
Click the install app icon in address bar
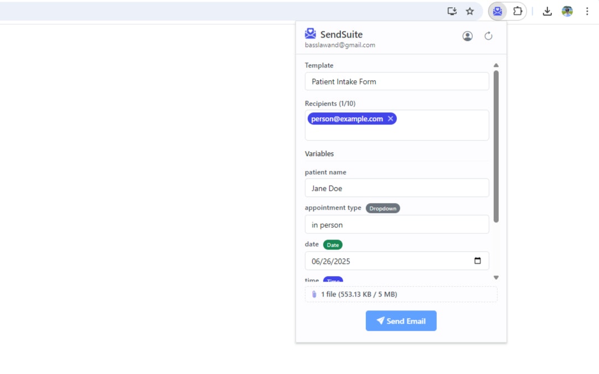[x=452, y=11]
